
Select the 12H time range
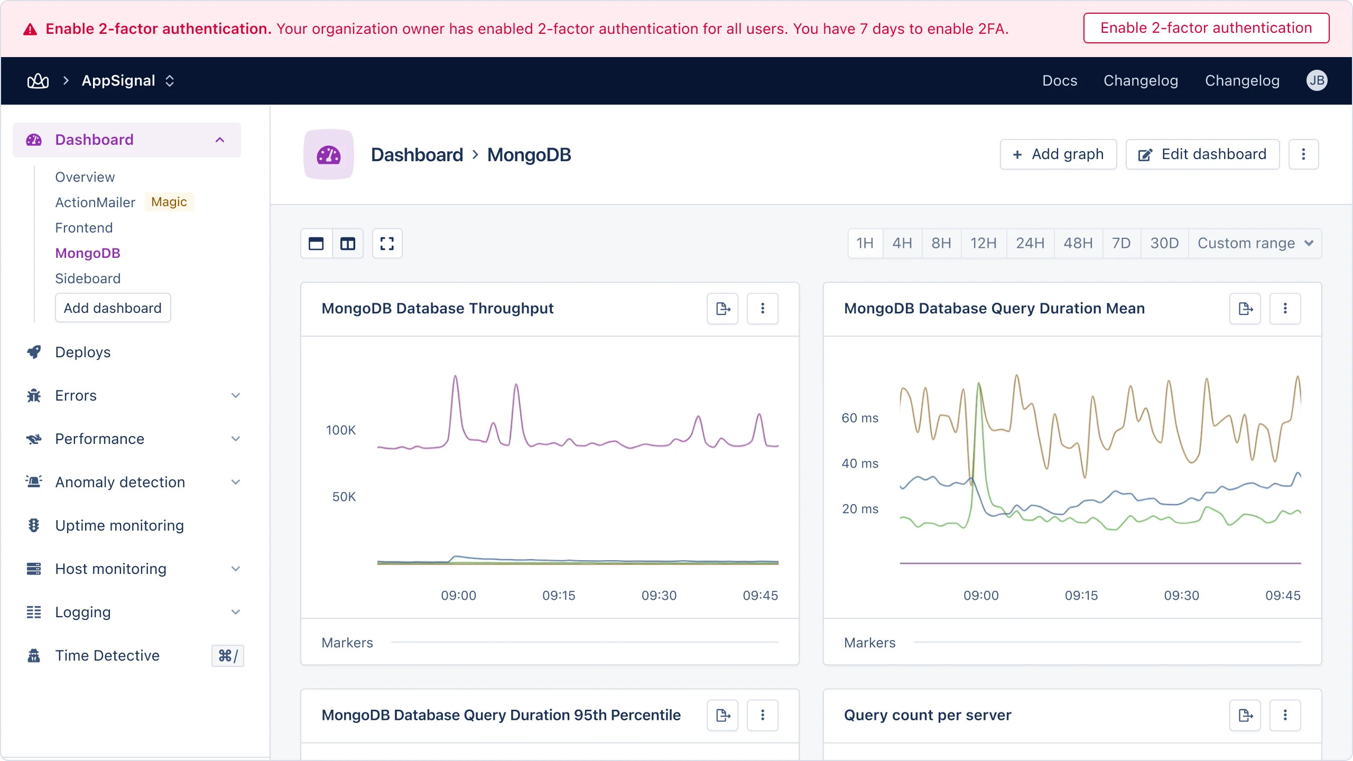coord(984,243)
